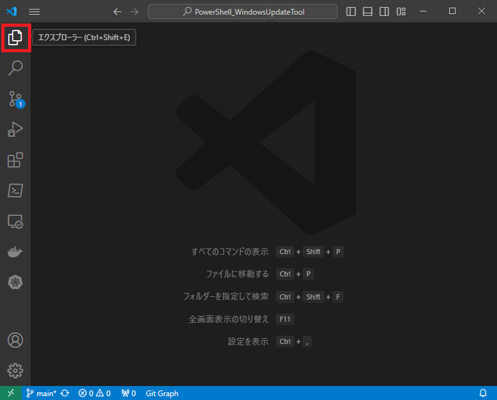This screenshot has width=497, height=400.
Task: Click the PowerShell_WindowsUpdateTool command center search box
Action: coord(243,11)
